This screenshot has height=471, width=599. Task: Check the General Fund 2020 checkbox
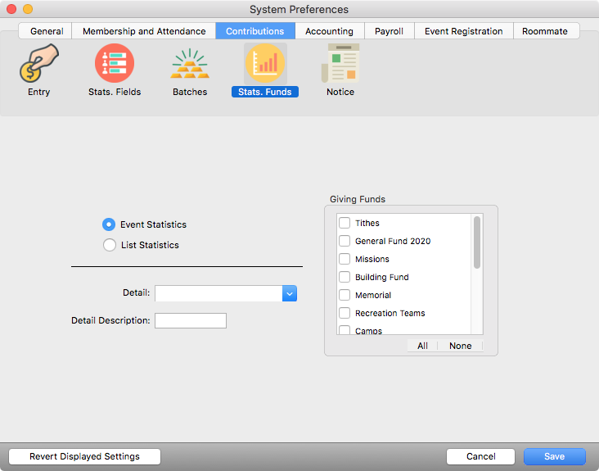(345, 241)
